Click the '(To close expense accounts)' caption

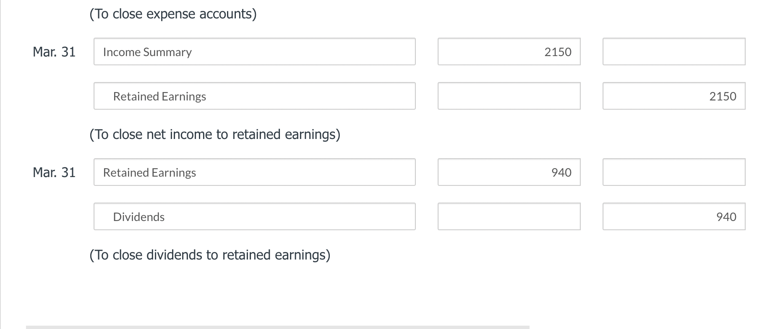(x=173, y=14)
